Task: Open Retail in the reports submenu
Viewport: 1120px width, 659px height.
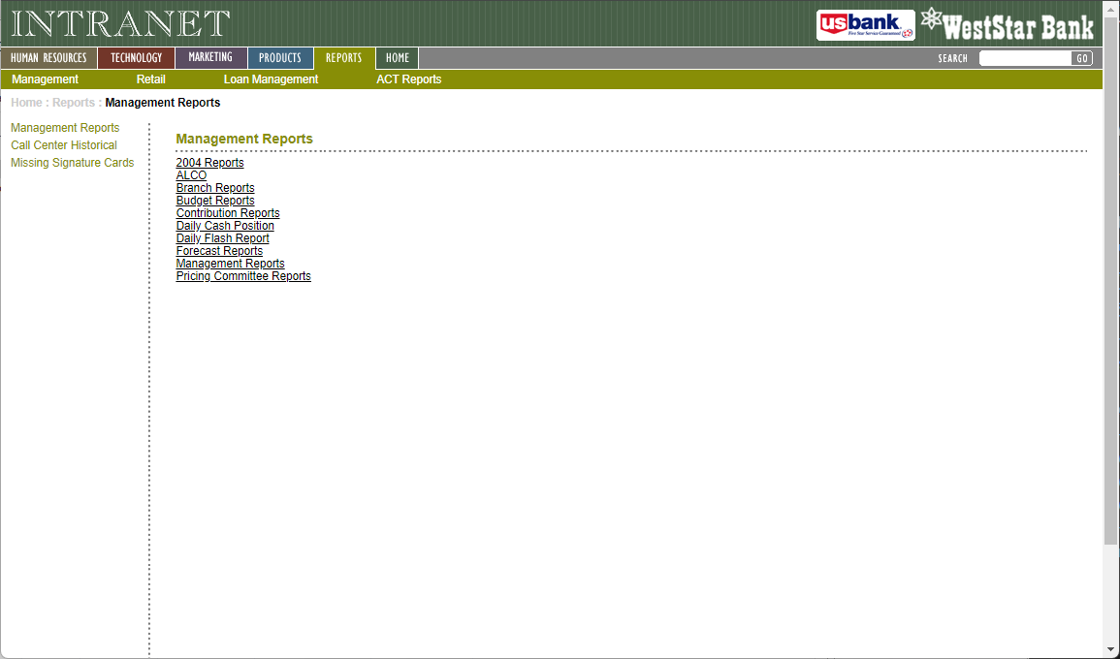Action: click(x=151, y=79)
